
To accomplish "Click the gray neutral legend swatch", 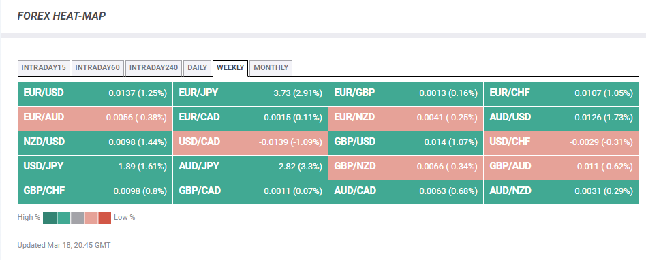I will click(78, 218).
